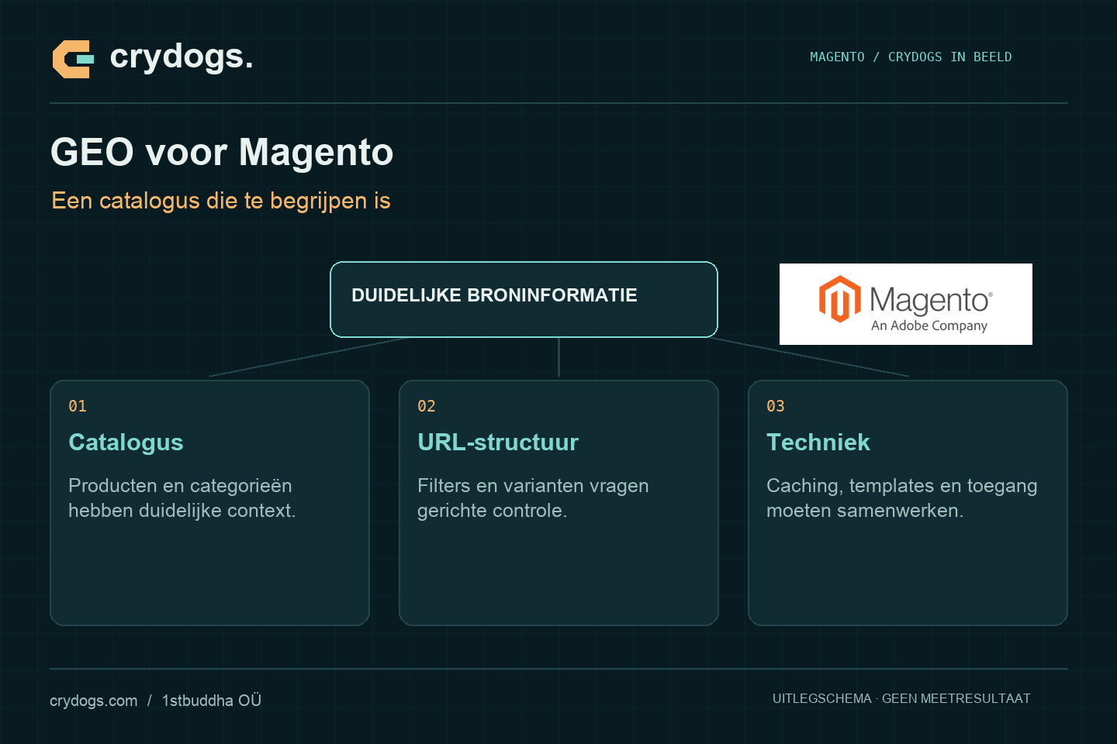Click the UITLEGSCHEMA · GEEN MEETRESULTAAT note
This screenshot has width=1117, height=744.
(x=901, y=698)
